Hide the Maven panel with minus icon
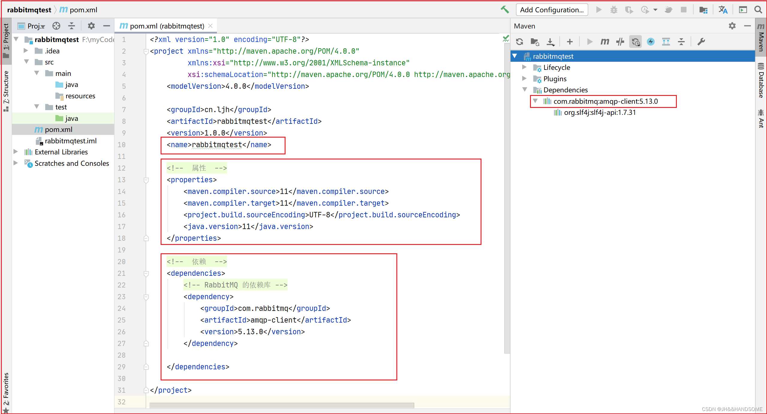Image resolution: width=767 pixels, height=414 pixels. [x=747, y=26]
